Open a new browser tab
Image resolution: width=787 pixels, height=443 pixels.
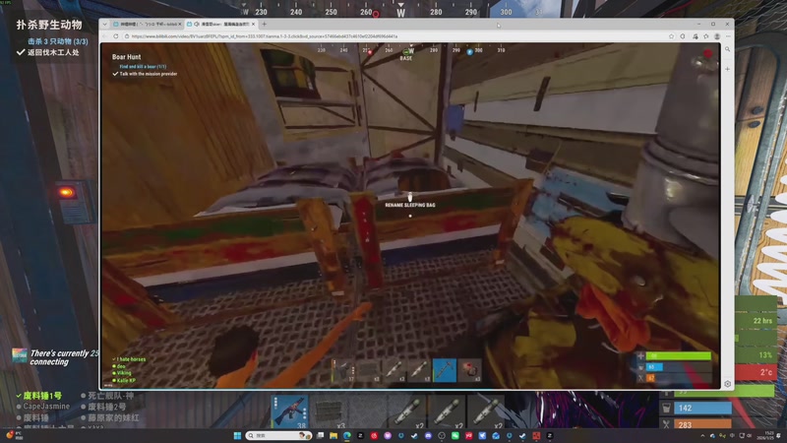[x=264, y=24]
